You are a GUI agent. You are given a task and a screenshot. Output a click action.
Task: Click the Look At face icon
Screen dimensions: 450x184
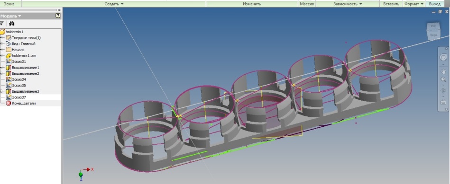tap(443, 102)
